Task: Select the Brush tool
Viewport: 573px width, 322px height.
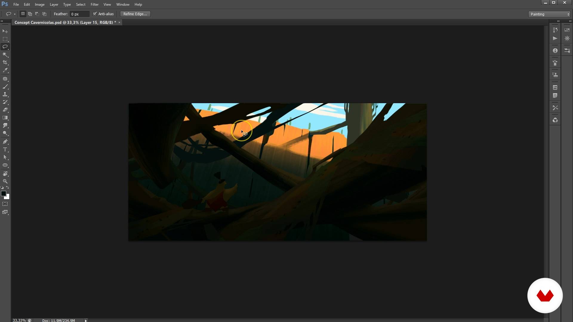Action: 5,87
